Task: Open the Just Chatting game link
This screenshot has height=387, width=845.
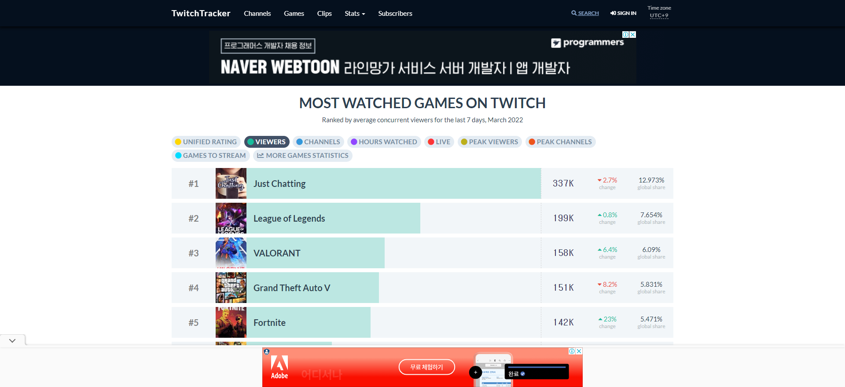Action: (279, 184)
